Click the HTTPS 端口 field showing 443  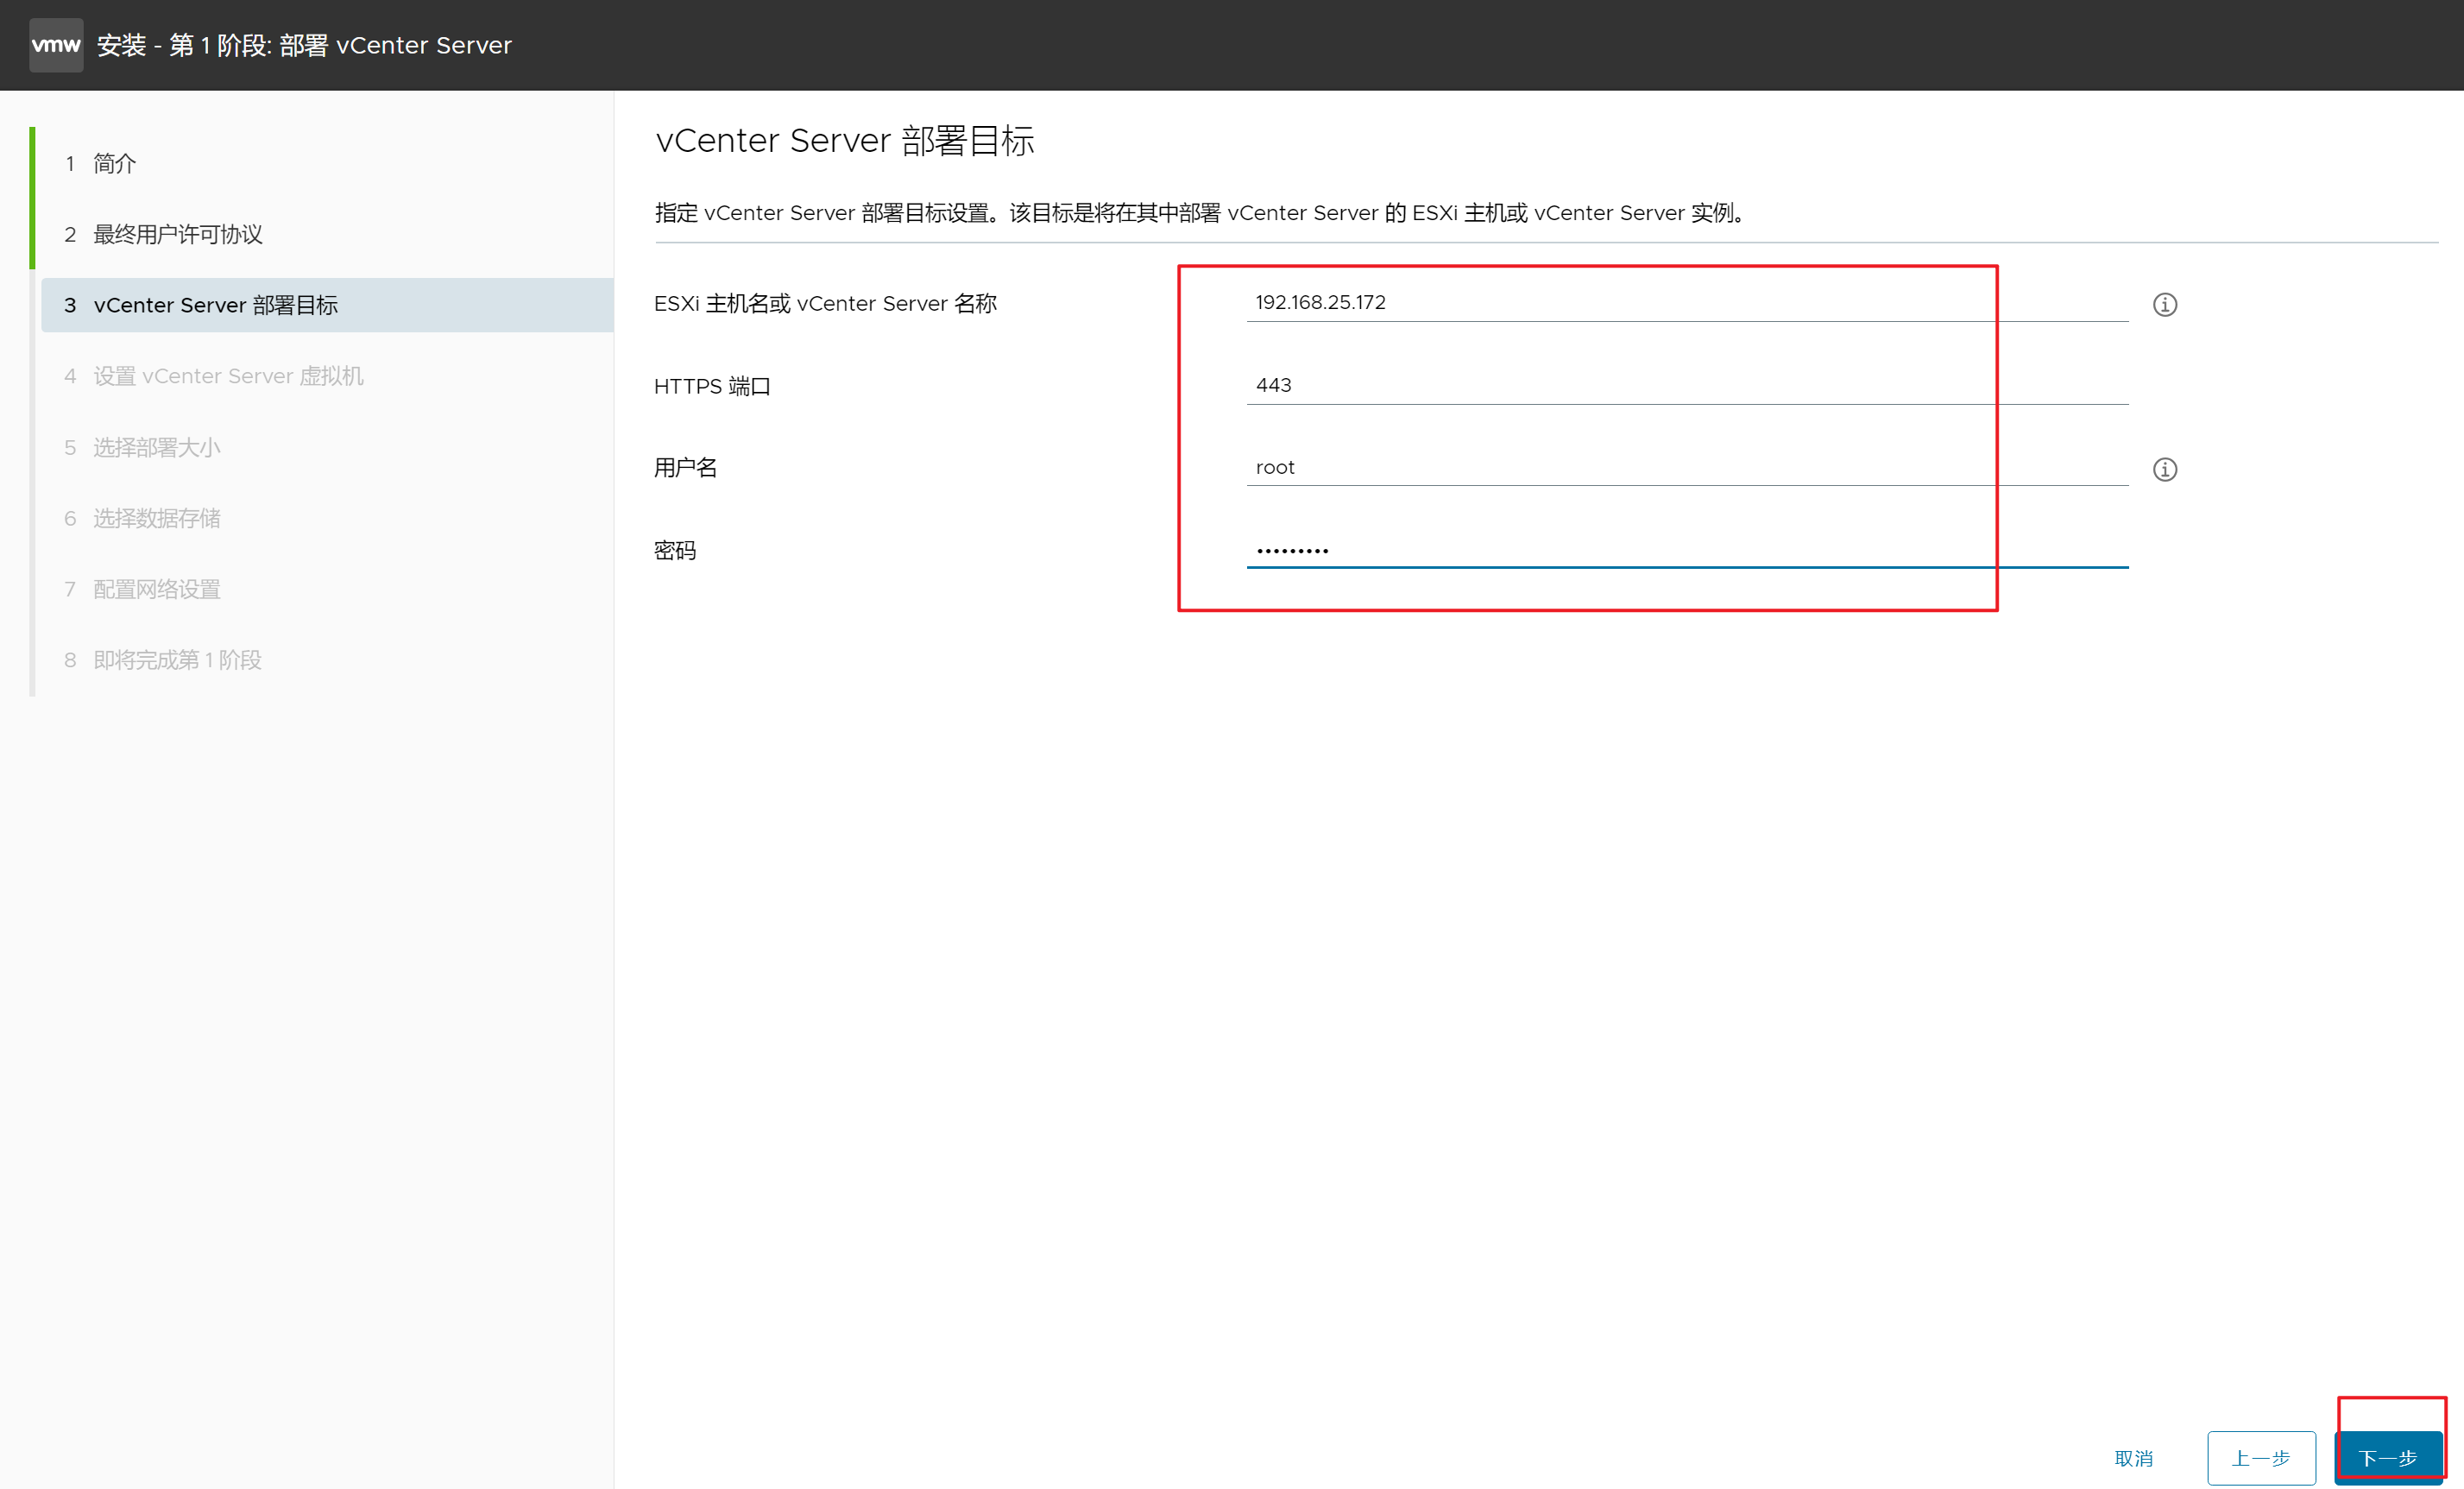coord(1686,385)
